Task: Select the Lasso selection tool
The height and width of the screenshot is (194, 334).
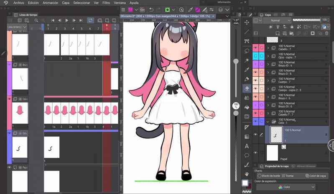Action: (x=247, y=50)
